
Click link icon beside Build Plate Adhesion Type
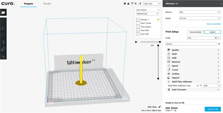tap(197, 86)
